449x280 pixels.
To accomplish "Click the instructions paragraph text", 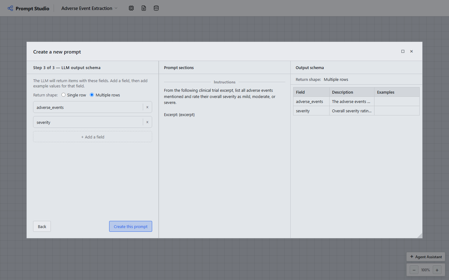I will tap(220, 96).
